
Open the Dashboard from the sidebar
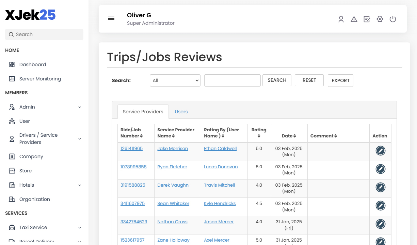(32, 64)
